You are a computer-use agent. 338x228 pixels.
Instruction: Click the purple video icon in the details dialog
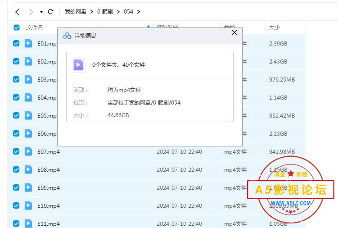point(78,65)
